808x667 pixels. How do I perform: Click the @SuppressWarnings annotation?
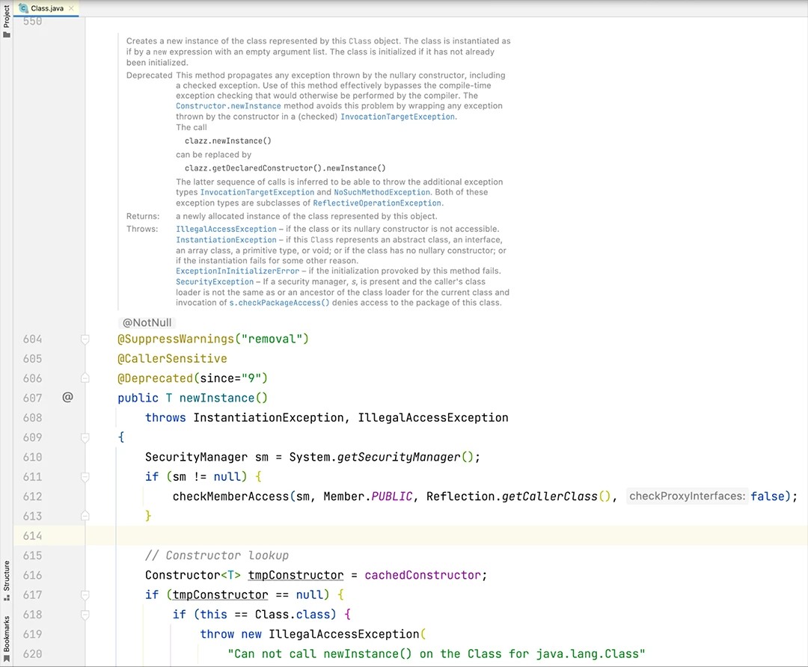(x=177, y=339)
